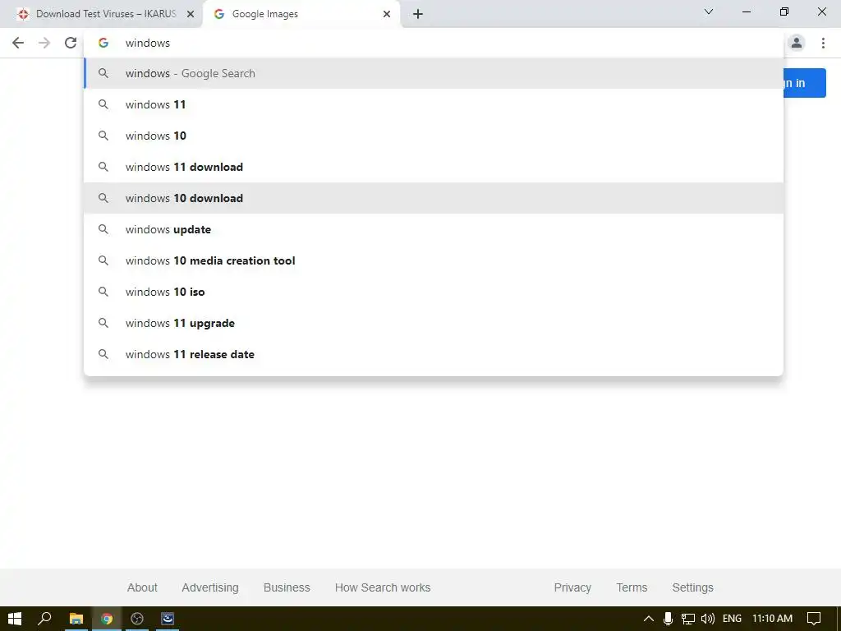Select the 'windows 11 upgrade' suggestion
The height and width of the screenshot is (631, 841).
tap(434, 323)
